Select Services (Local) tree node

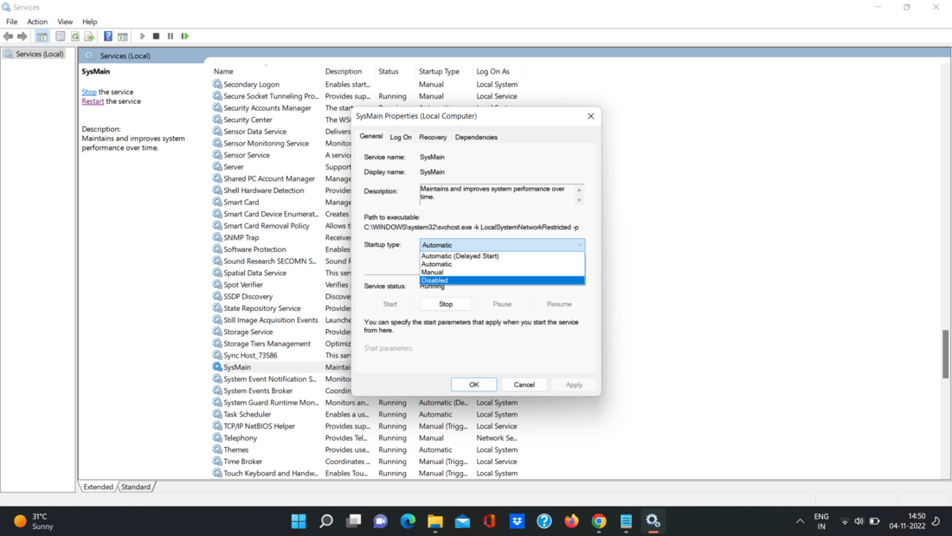[35, 54]
